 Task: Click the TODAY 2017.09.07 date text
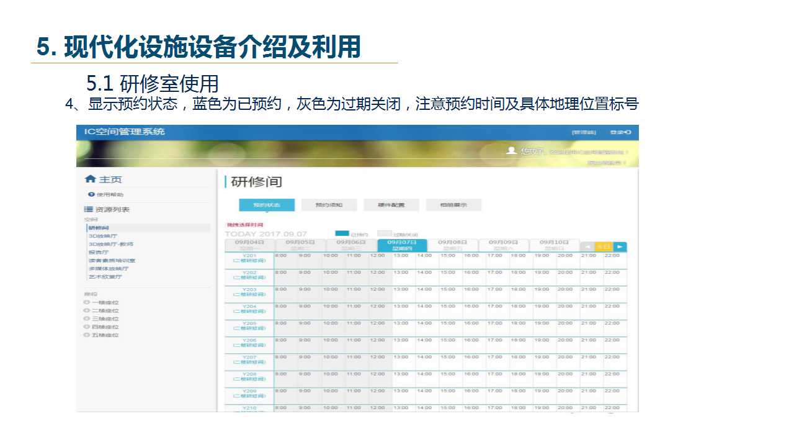(266, 234)
